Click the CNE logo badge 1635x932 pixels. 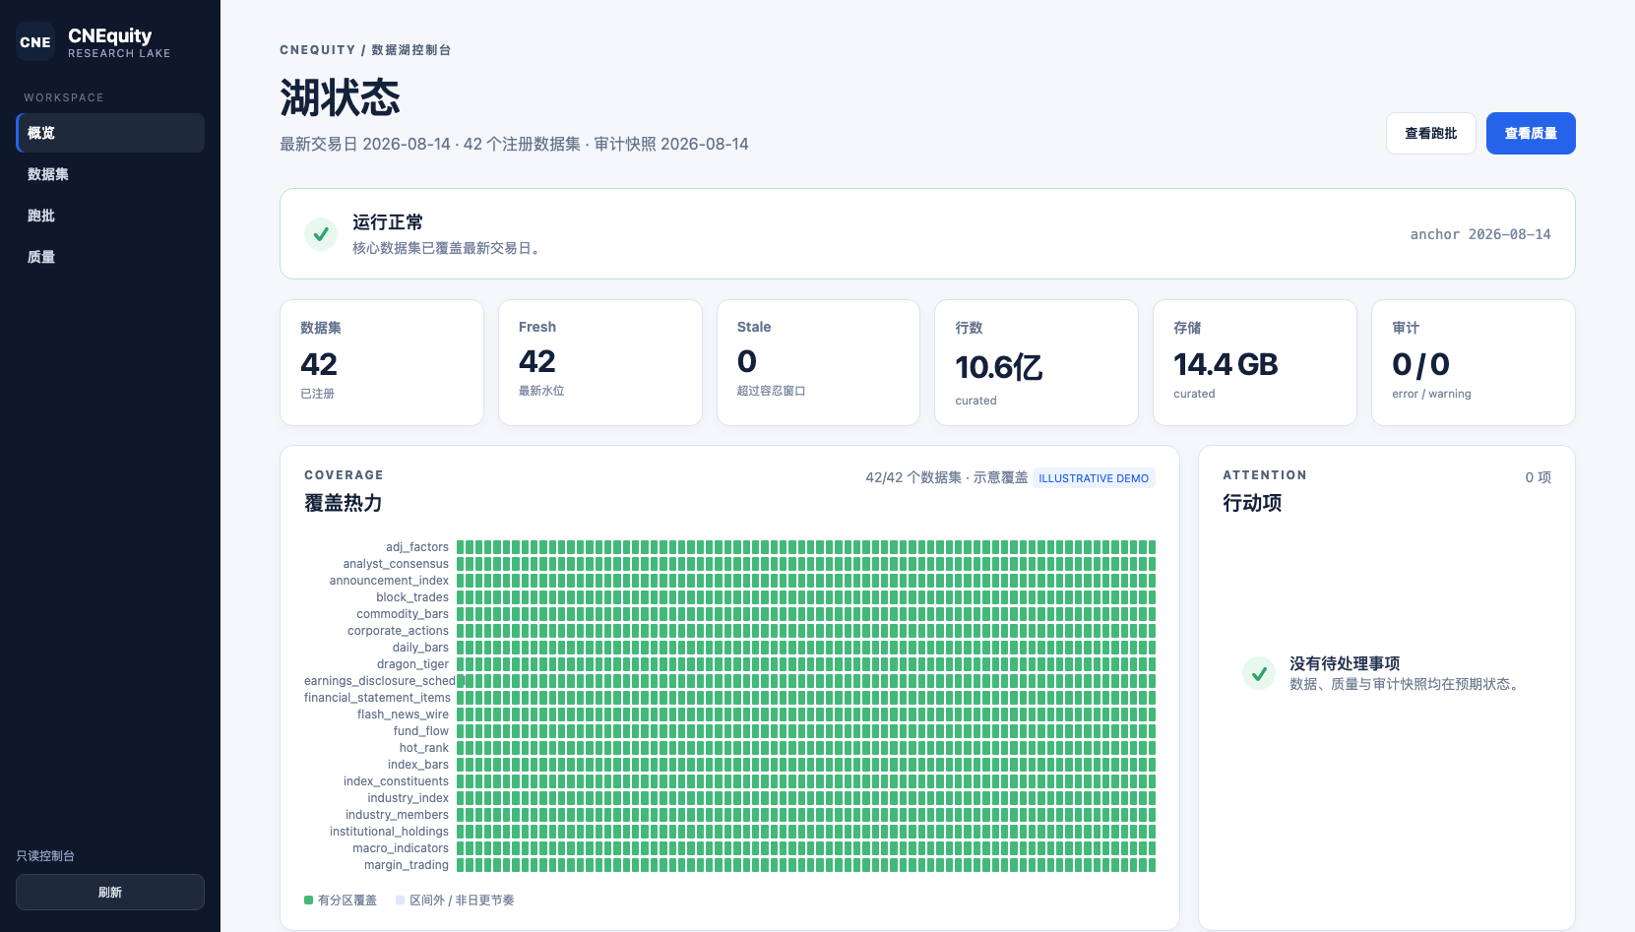pos(35,42)
